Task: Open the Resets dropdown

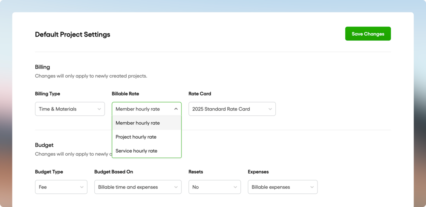Action: tap(215, 187)
